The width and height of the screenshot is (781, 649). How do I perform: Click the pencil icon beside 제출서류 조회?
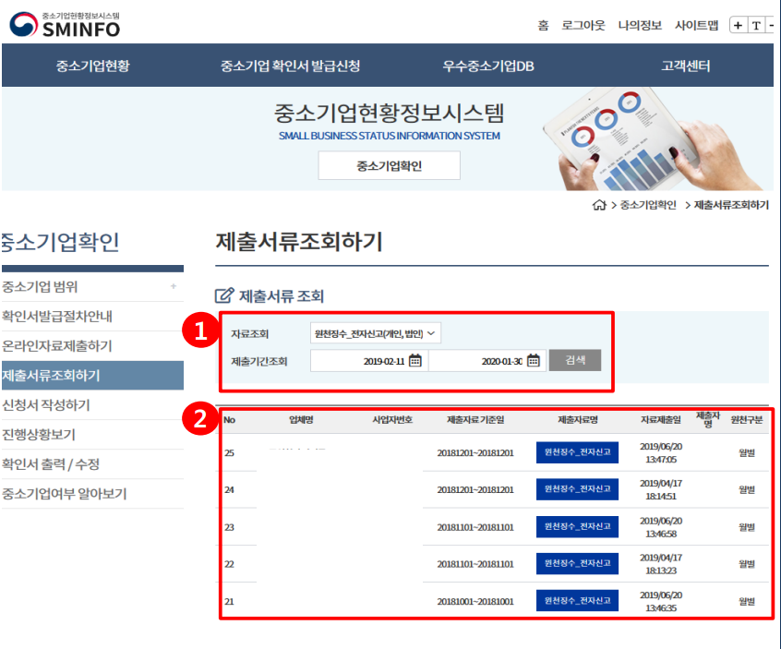(222, 294)
